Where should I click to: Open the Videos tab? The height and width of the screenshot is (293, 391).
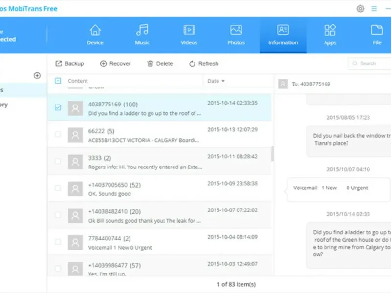click(189, 35)
